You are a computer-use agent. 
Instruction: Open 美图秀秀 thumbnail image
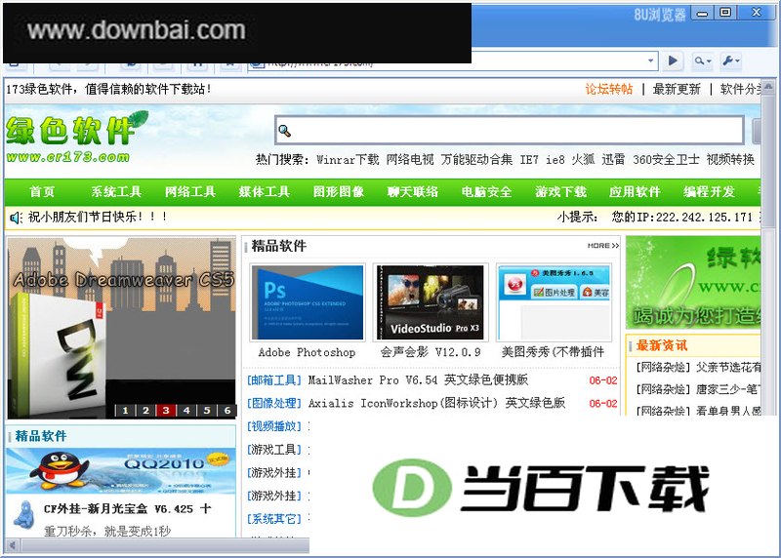pos(555,302)
